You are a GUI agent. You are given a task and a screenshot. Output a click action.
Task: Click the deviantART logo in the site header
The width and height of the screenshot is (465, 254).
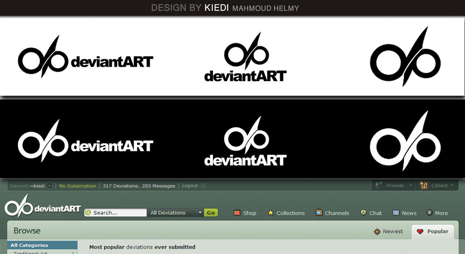pyautogui.click(x=42, y=206)
